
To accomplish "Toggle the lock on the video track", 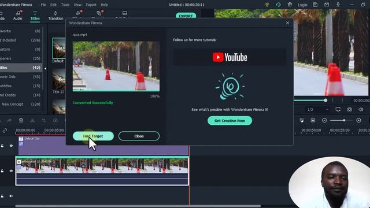I will coord(2,171).
